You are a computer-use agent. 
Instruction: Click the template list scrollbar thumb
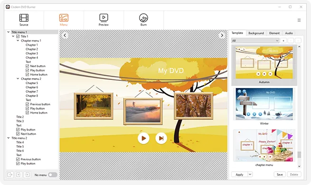pyautogui.click(x=299, y=155)
